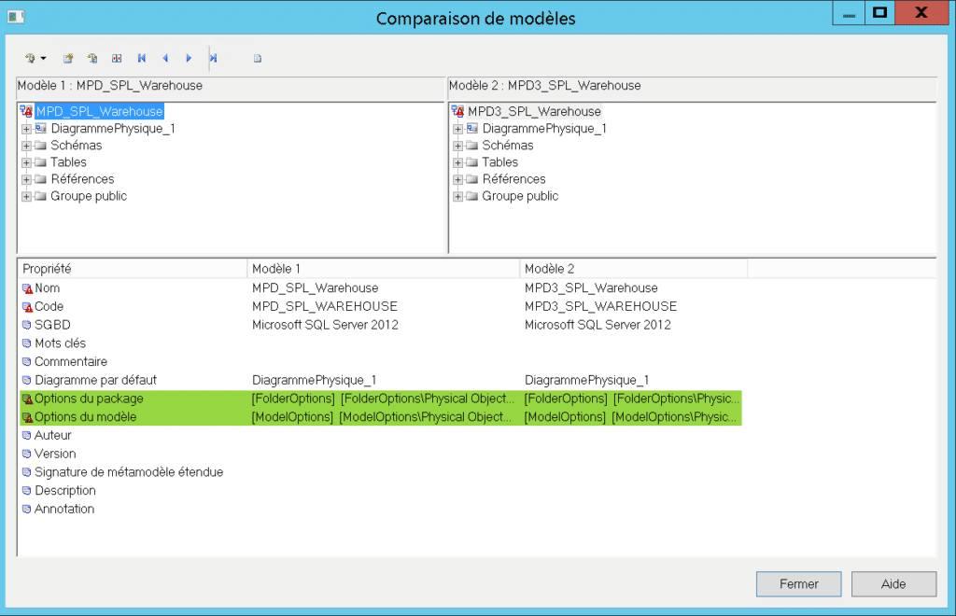Expand Groupe public in Modèle 2 tree
The width and height of the screenshot is (956, 616).
click(x=457, y=197)
